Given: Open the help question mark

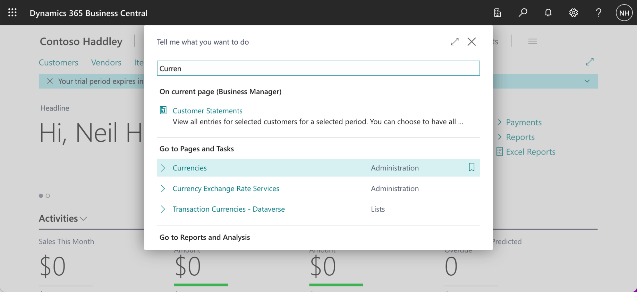Looking at the screenshot, I should pos(598,13).
